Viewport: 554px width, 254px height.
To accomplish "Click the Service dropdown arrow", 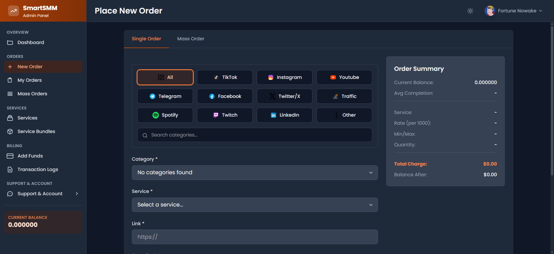I will point(371,205).
